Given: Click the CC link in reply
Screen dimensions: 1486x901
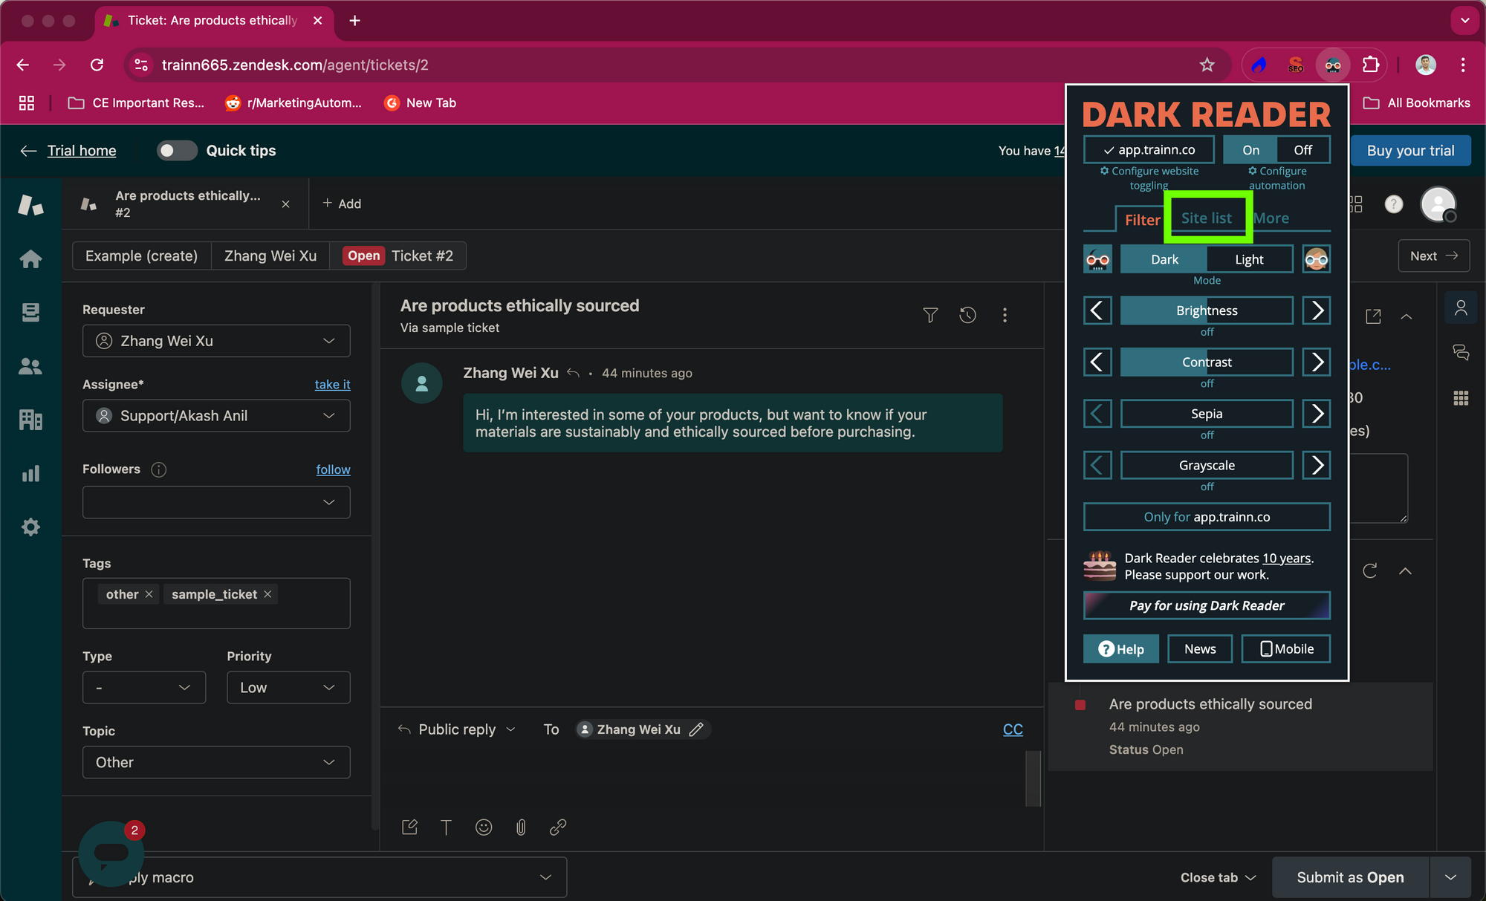Looking at the screenshot, I should [1013, 729].
